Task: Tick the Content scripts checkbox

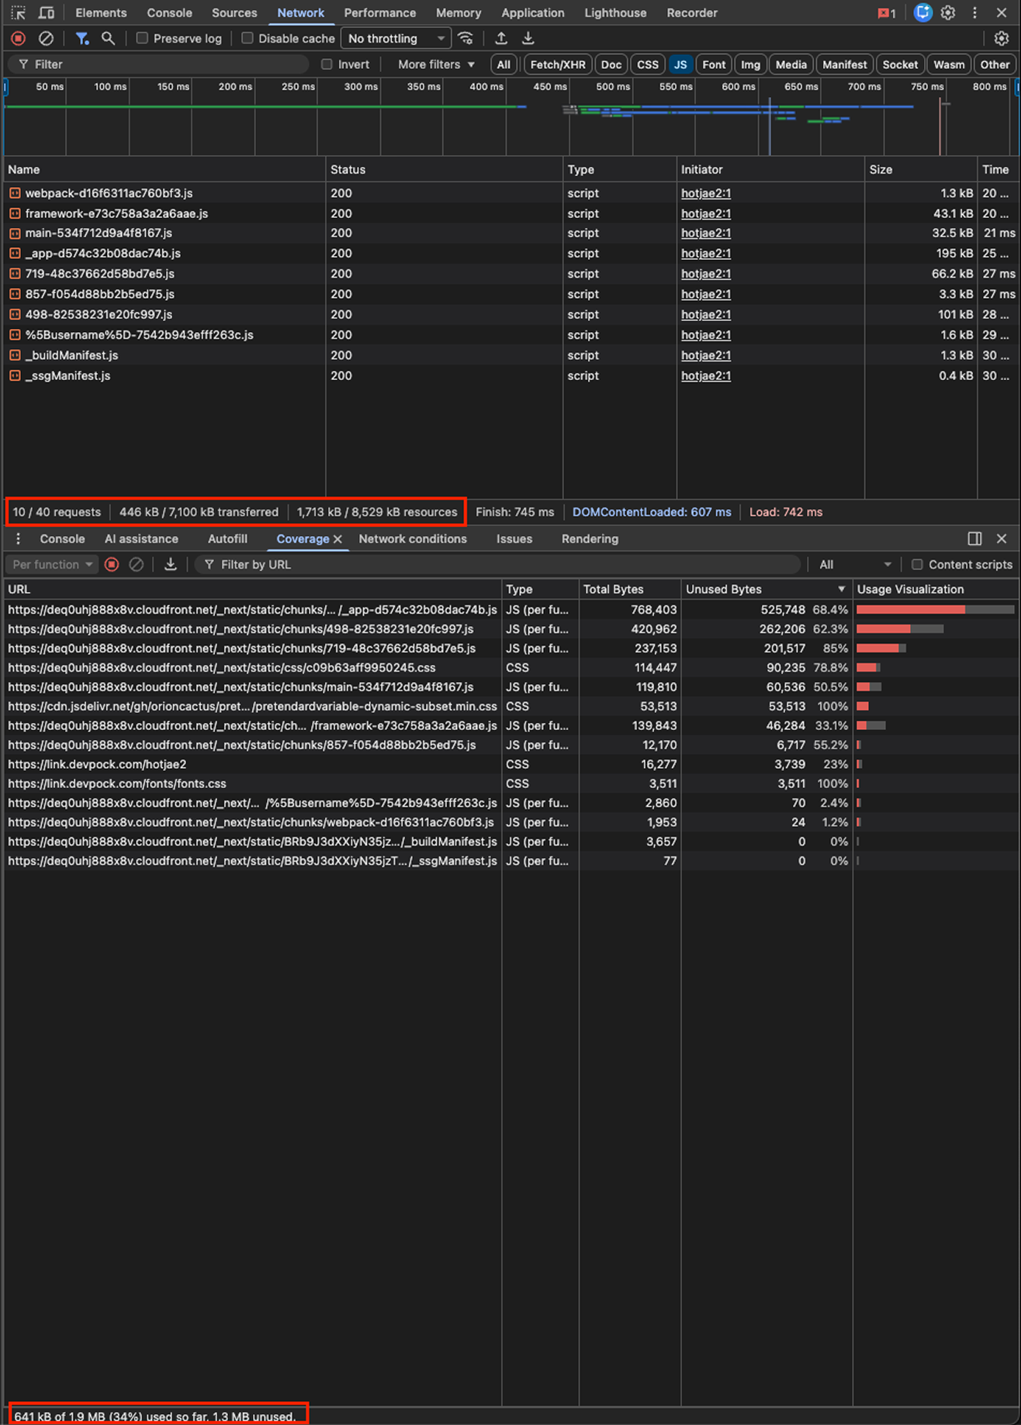Action: (917, 565)
